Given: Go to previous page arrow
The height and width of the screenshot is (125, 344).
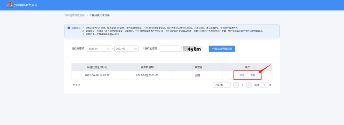Looking at the screenshot, I should pyautogui.click(x=236, y=85).
